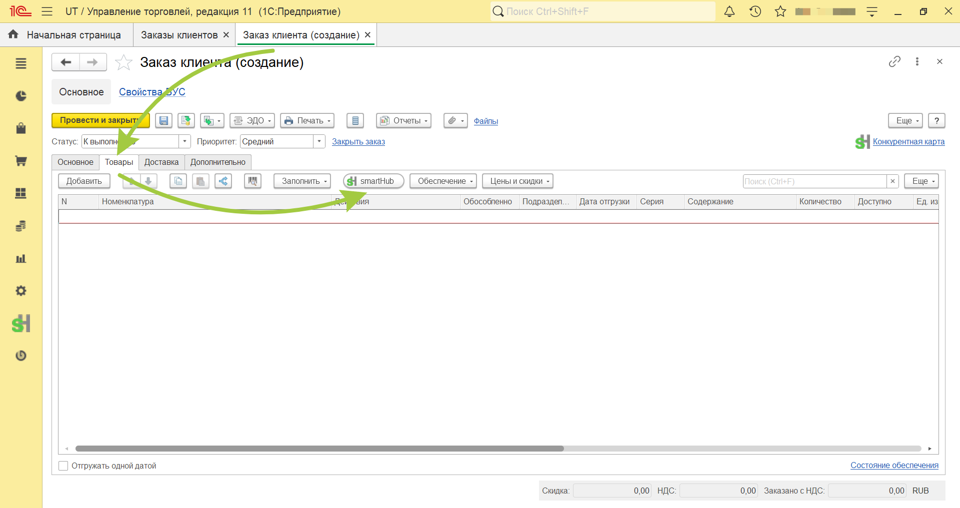Switch to the Доставка tab
960x508 pixels.
pyautogui.click(x=161, y=162)
